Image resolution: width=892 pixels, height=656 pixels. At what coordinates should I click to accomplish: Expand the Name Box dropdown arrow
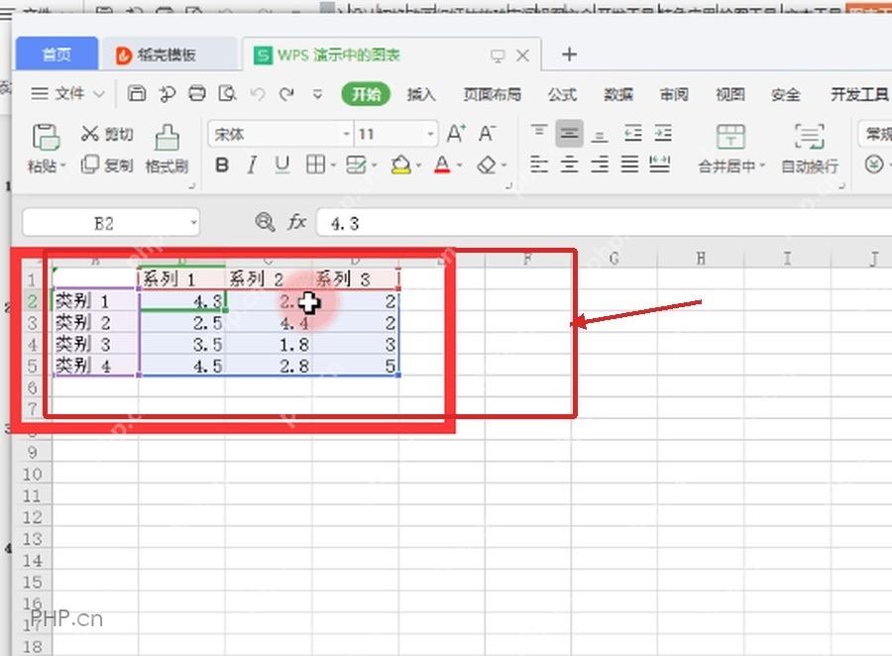[x=194, y=222]
